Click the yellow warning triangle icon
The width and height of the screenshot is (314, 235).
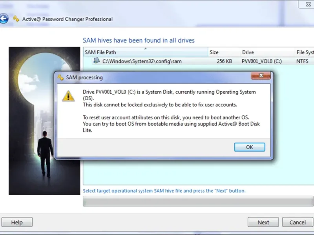tap(68, 96)
